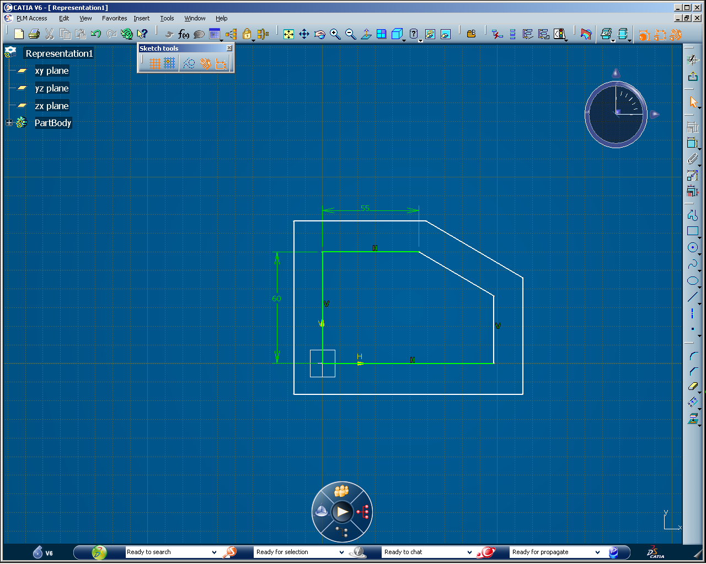
Task: Open the Insert menu
Action: coord(142,18)
